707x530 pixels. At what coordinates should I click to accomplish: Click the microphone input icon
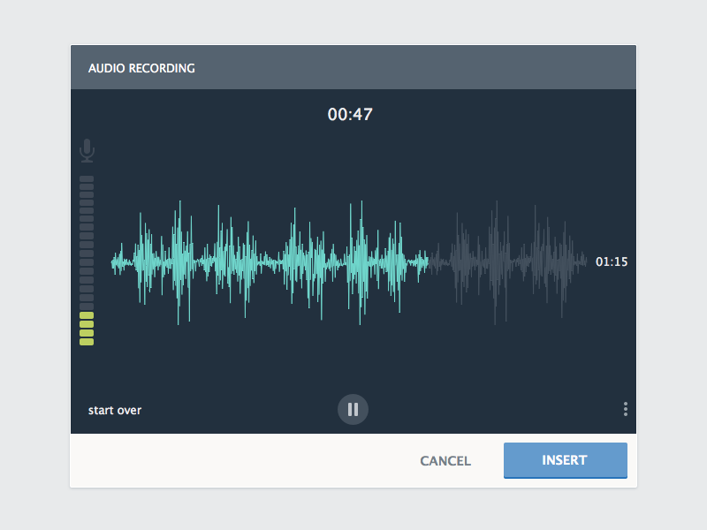[x=86, y=148]
